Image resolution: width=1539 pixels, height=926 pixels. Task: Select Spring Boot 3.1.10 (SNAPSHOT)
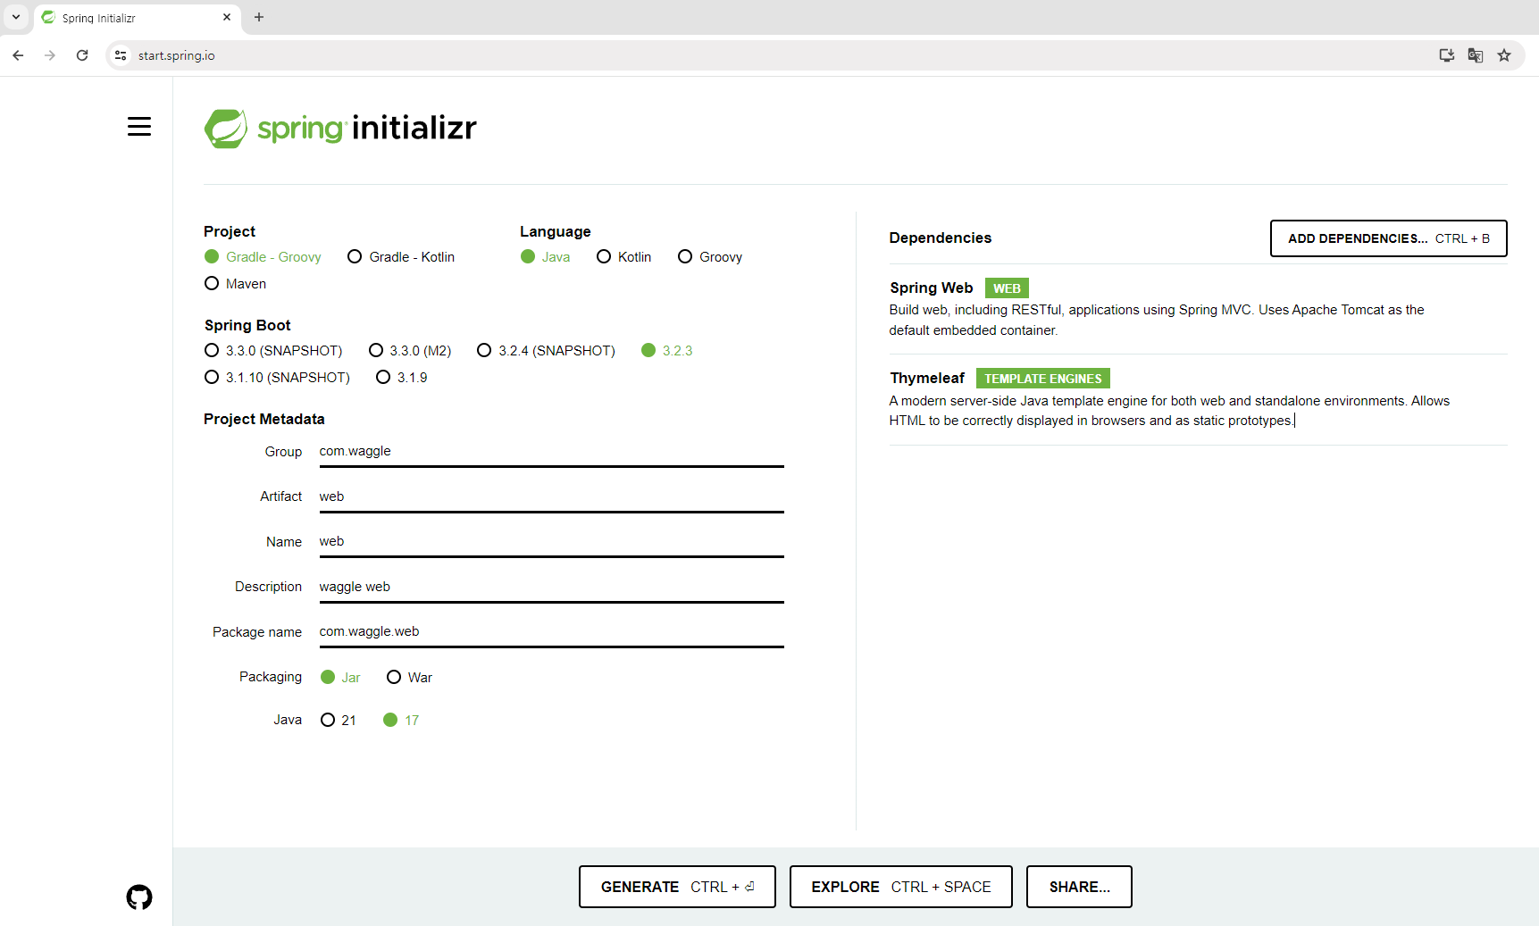(277, 378)
